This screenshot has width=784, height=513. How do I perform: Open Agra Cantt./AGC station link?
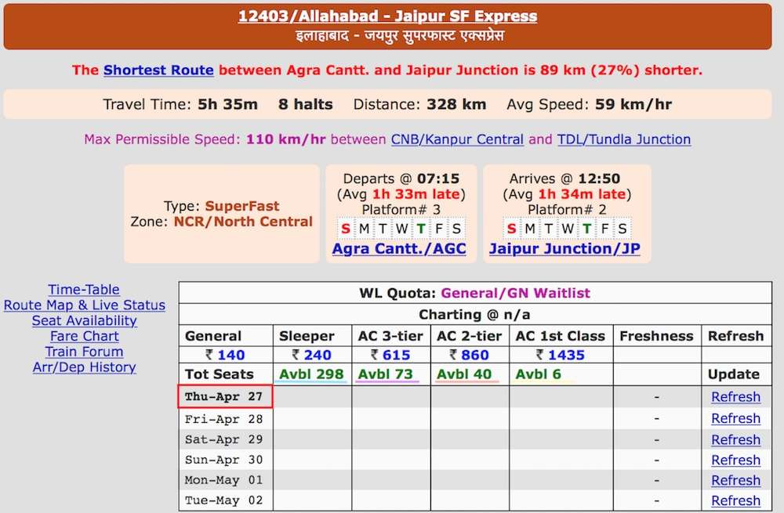pyautogui.click(x=399, y=249)
